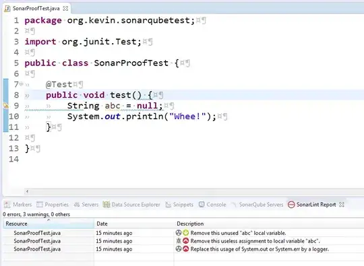Screen dimensions: 364x266
Task: Open the Console tab
Action: coord(212,205)
